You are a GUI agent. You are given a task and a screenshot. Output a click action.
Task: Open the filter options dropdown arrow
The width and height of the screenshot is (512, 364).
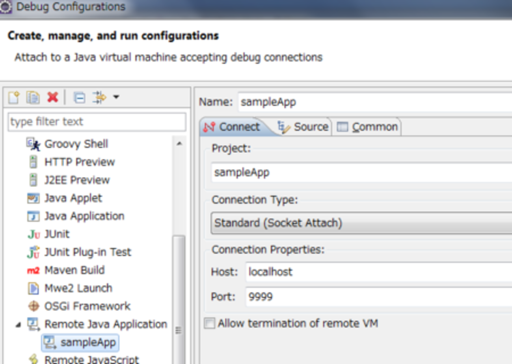[x=116, y=97]
